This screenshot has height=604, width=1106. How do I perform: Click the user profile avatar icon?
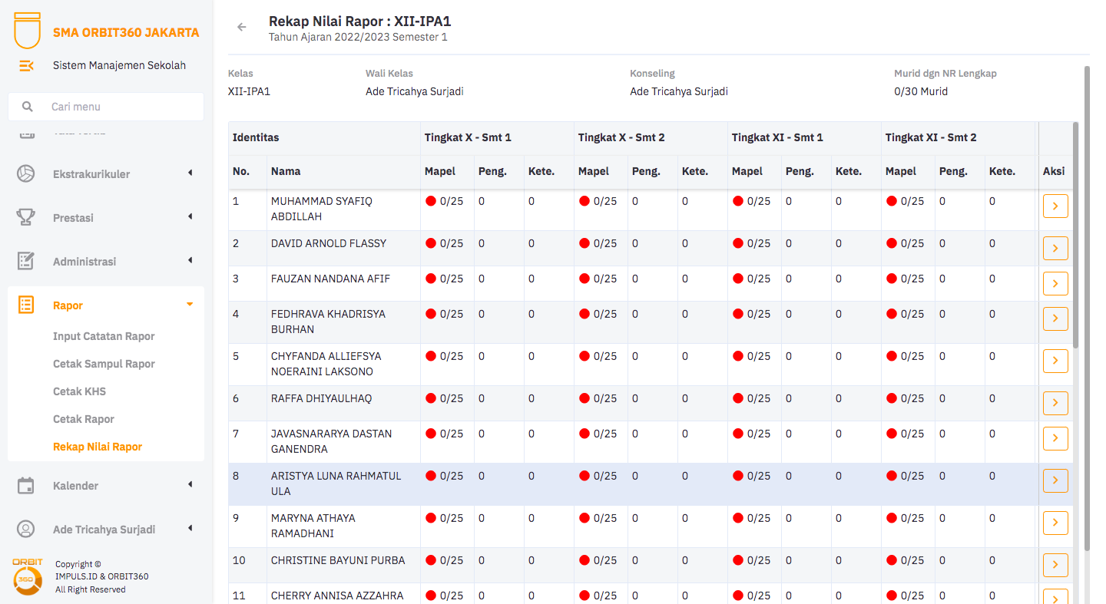pos(26,530)
